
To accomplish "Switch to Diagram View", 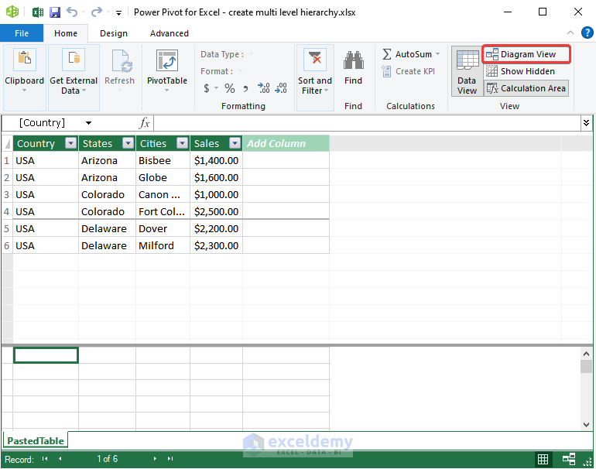I will (526, 54).
